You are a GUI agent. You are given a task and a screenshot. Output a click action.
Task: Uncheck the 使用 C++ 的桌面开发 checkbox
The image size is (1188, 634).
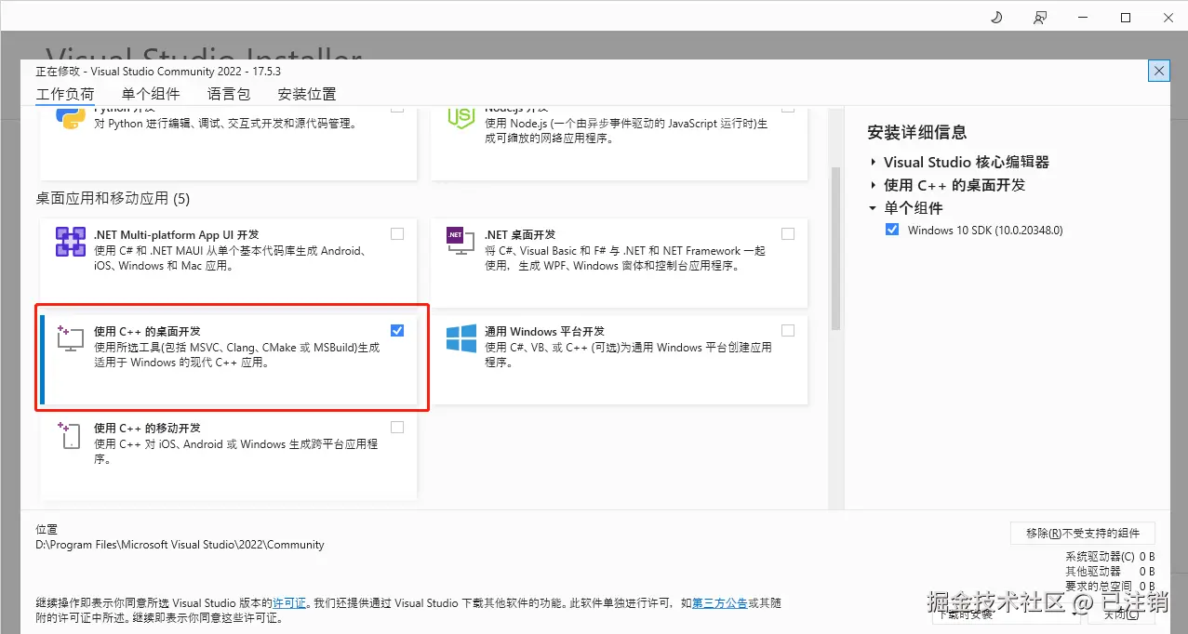[397, 330]
